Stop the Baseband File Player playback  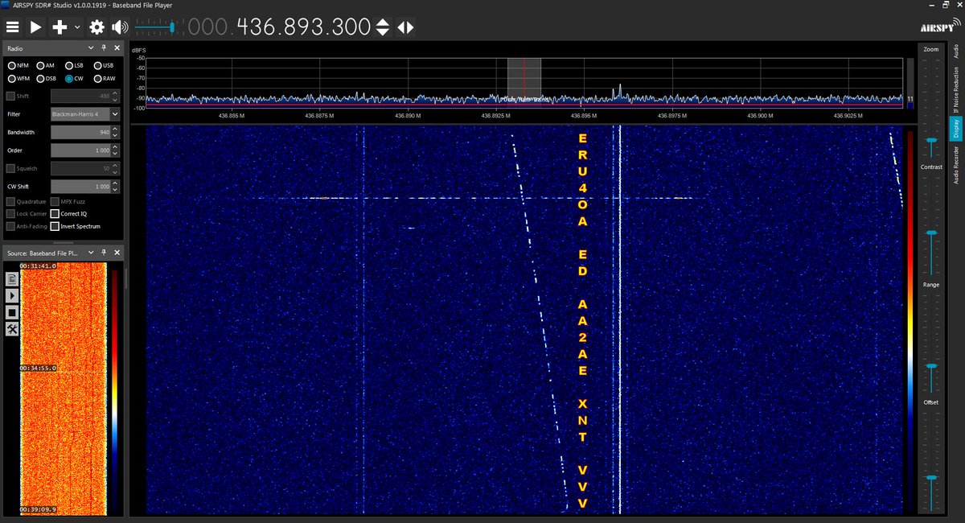pyautogui.click(x=11, y=312)
